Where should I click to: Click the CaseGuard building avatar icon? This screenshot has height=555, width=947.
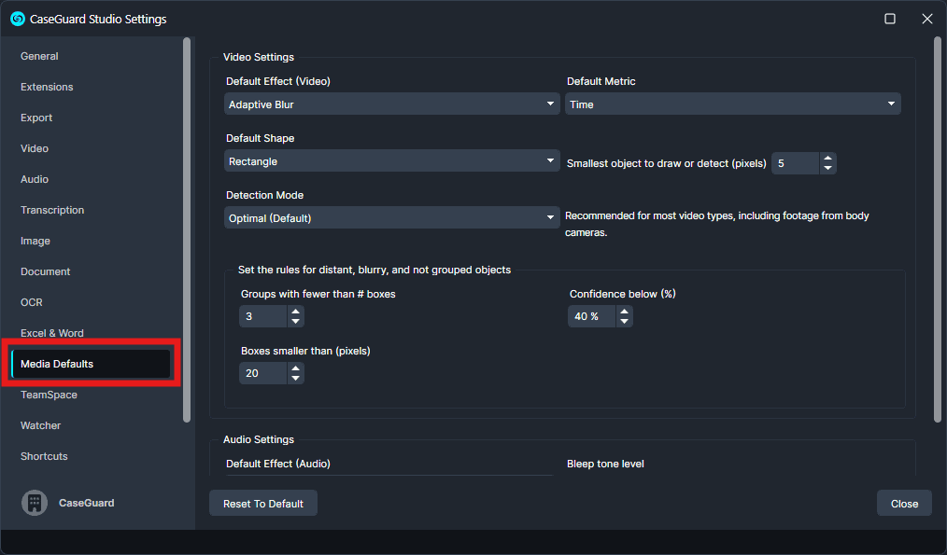tap(35, 503)
